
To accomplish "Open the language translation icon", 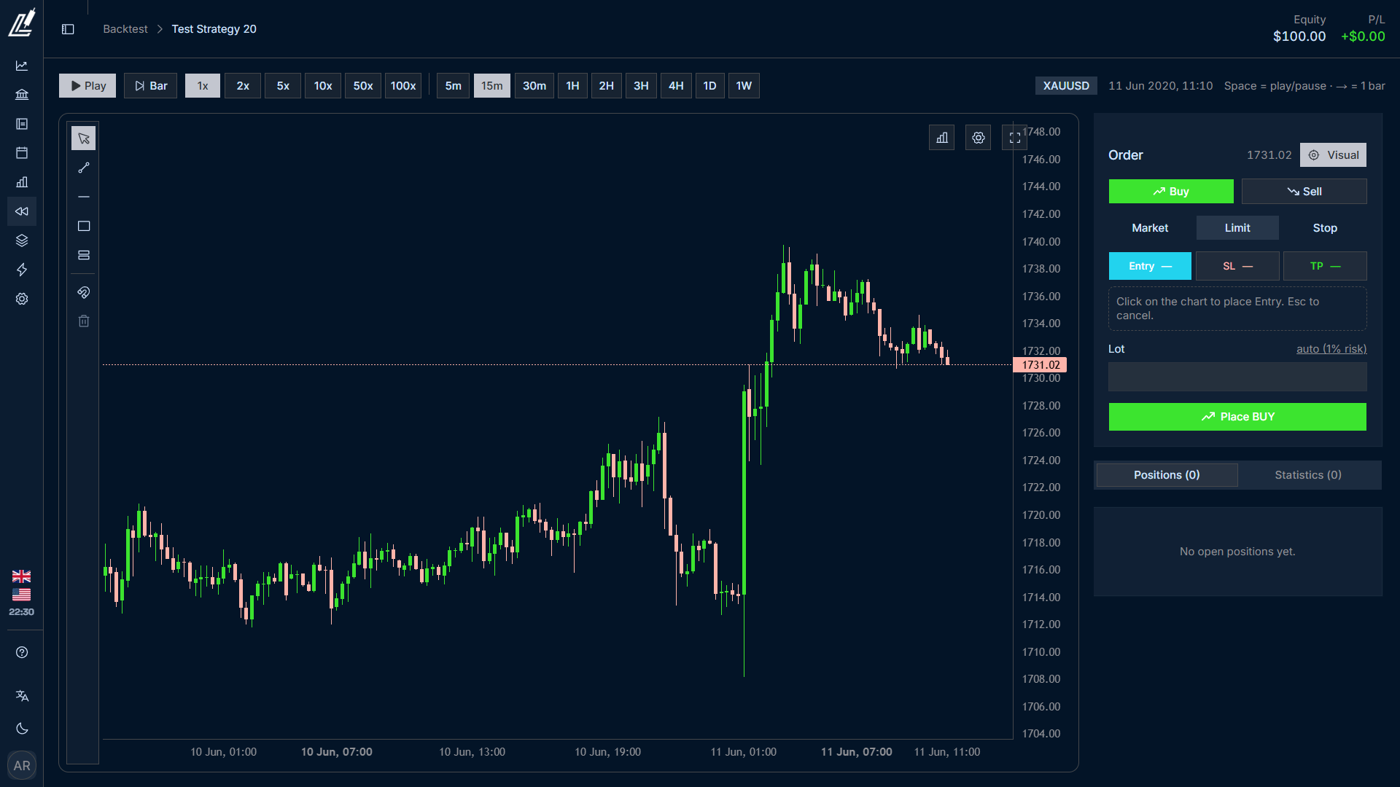I will point(22,696).
